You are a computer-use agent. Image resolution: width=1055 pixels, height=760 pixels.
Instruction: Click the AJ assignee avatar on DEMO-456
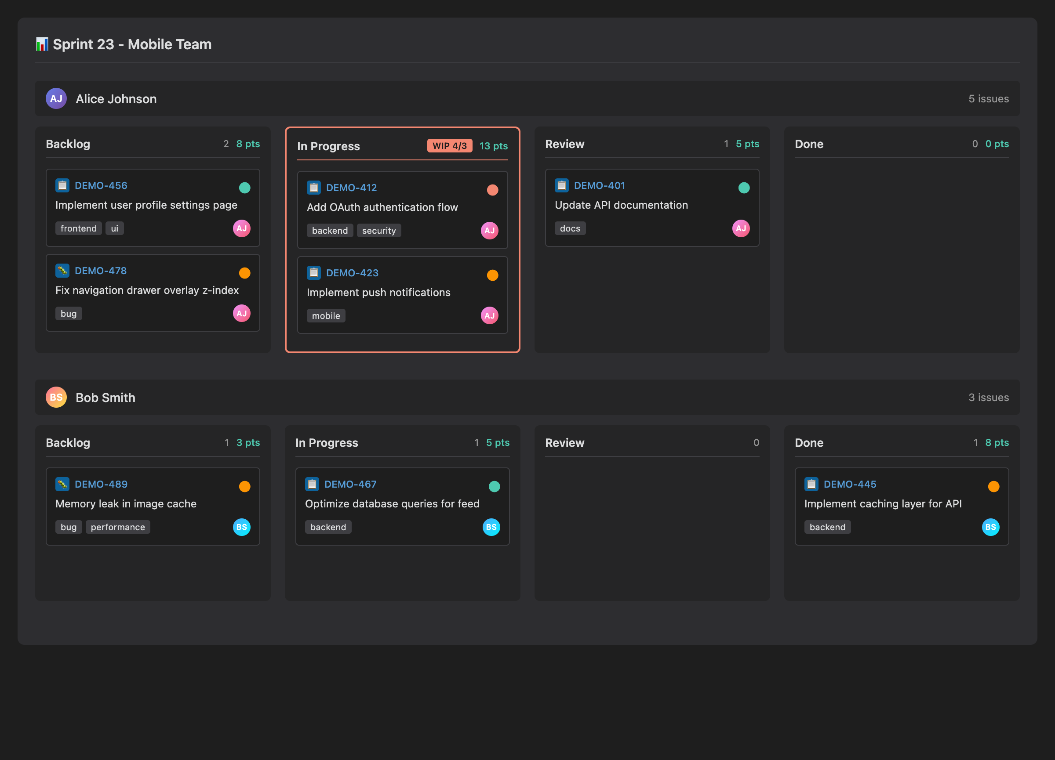pyautogui.click(x=242, y=229)
